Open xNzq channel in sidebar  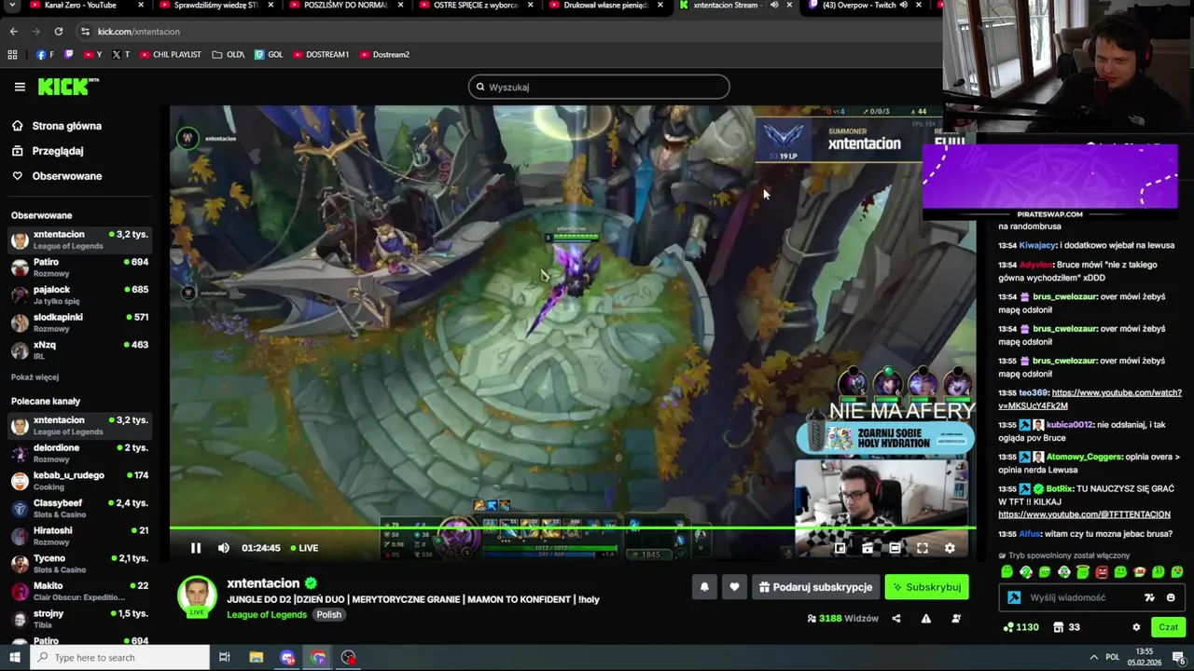tap(79, 350)
